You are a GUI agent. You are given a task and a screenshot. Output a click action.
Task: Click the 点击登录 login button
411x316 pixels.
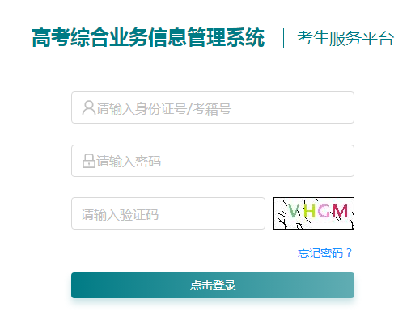213,285
